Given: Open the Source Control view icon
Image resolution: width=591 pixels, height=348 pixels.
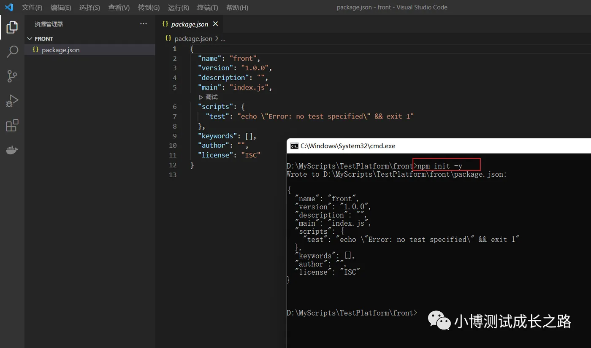Looking at the screenshot, I should (x=12, y=76).
